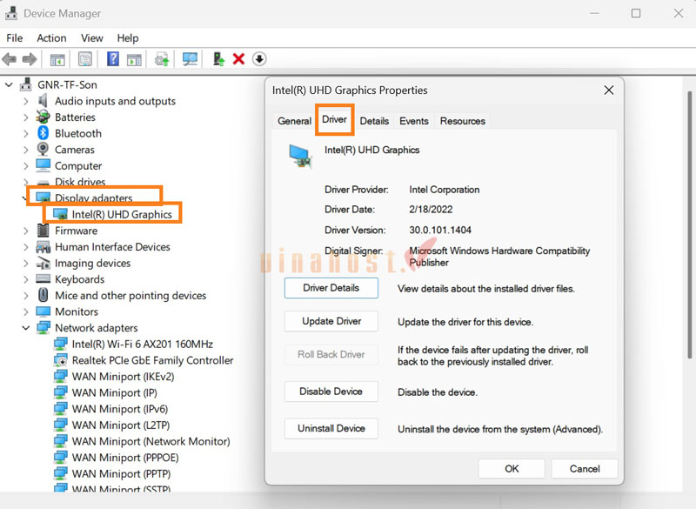Select WAN Miniport (IPv6) entry
Image resolution: width=696 pixels, height=509 pixels.
coord(120,409)
